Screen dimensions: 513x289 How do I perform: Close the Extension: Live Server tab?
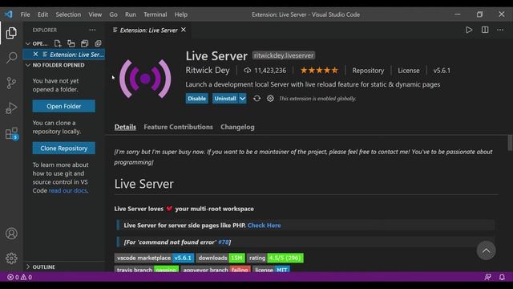coord(184,30)
